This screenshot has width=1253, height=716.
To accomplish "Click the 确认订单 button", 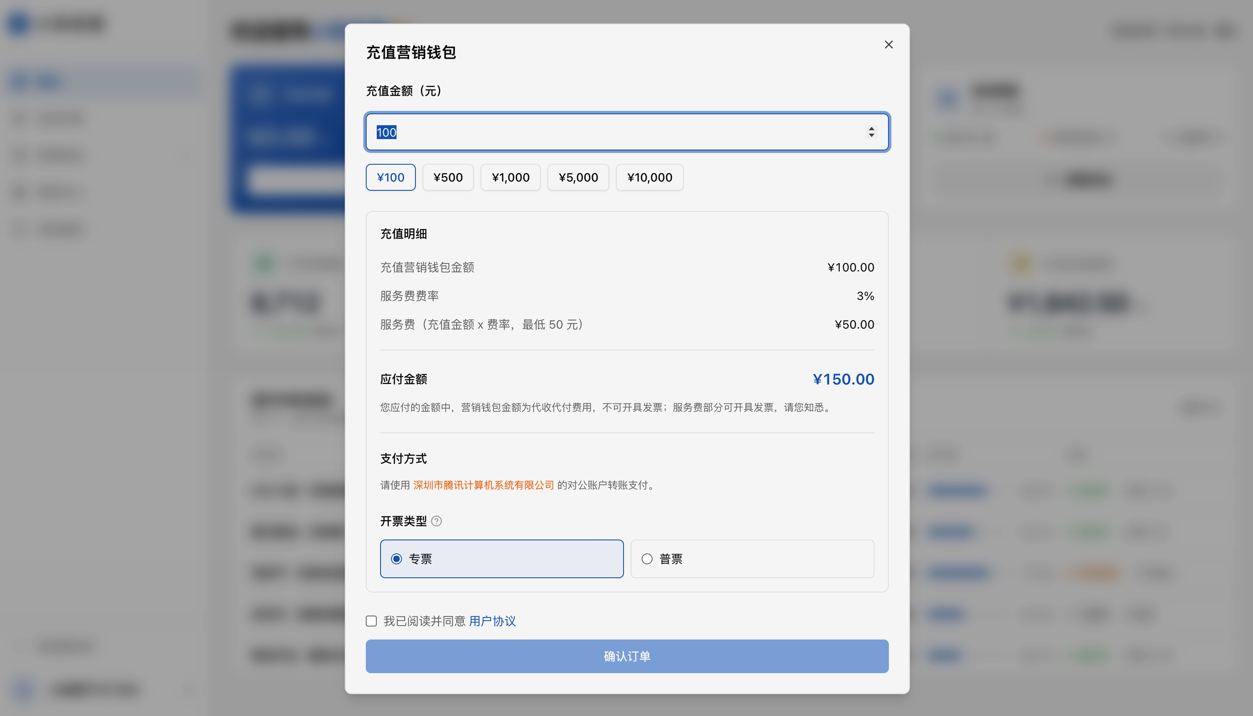I will click(627, 656).
